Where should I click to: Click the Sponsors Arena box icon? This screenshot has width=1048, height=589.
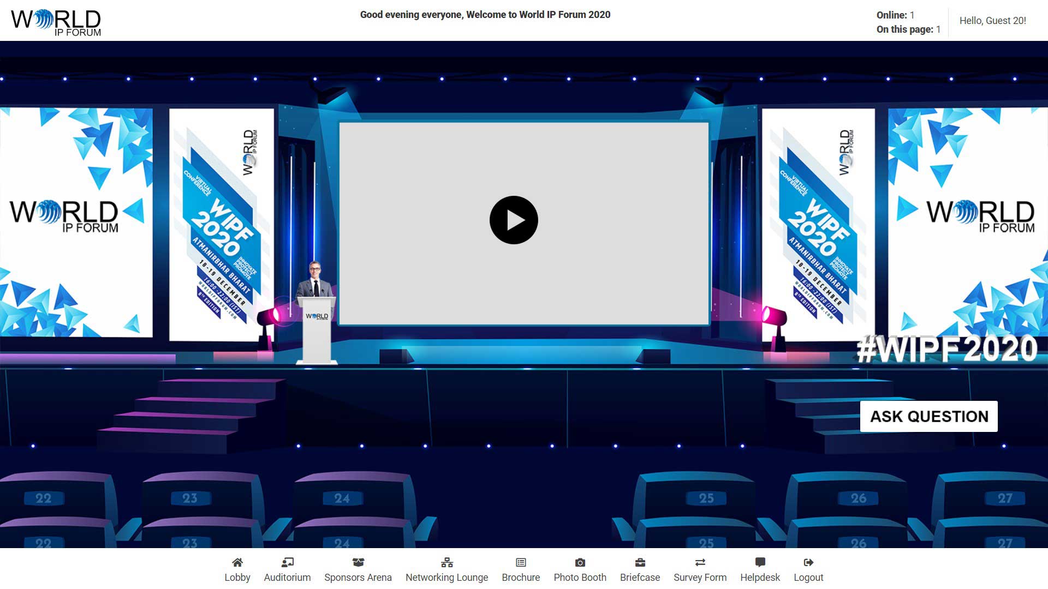point(358,562)
